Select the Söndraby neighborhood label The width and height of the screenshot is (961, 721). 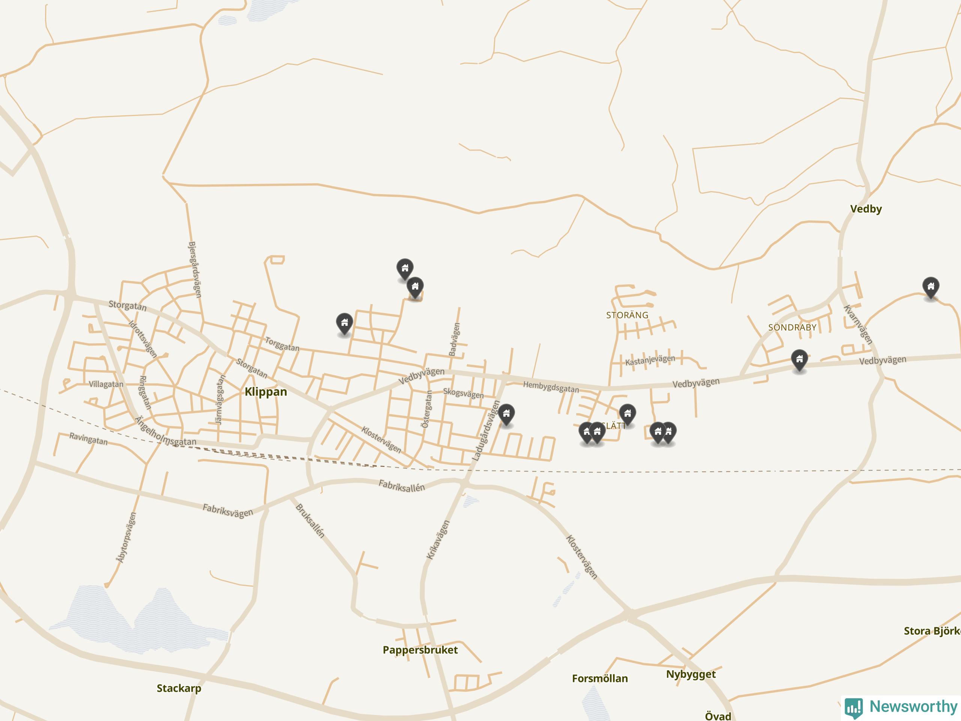(x=792, y=327)
